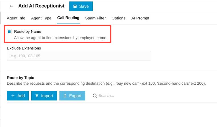Add a new Route by Topic entry
The height and width of the screenshot is (127, 217).
[18, 96]
